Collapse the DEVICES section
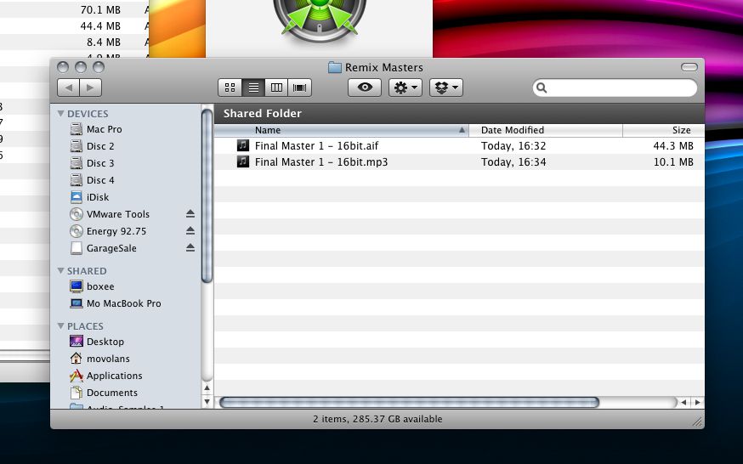 click(x=60, y=114)
